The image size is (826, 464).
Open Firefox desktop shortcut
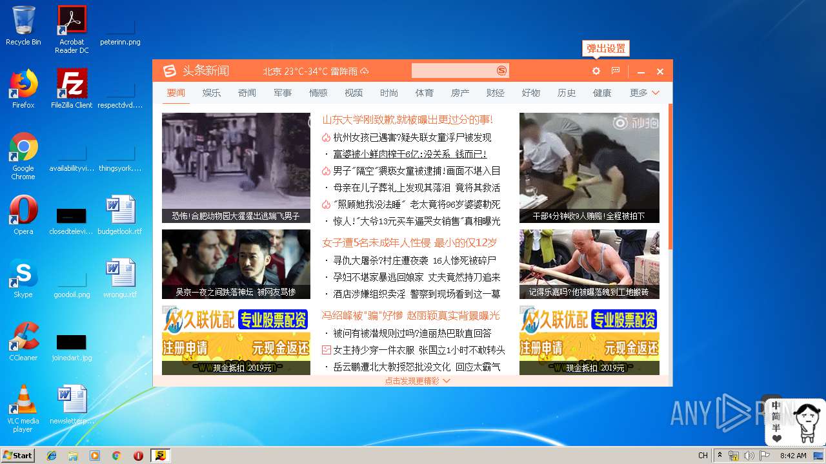[23, 84]
